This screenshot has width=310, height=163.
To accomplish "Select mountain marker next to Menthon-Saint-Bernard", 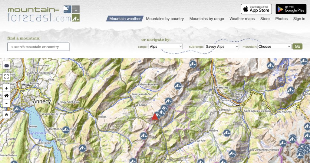I will point(66,130).
